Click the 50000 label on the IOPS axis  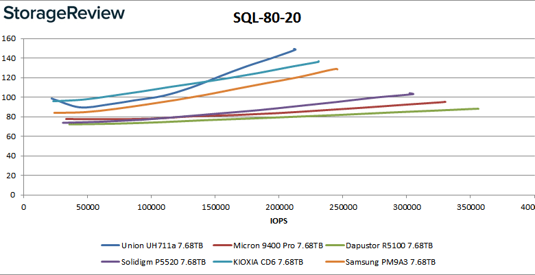(87, 207)
